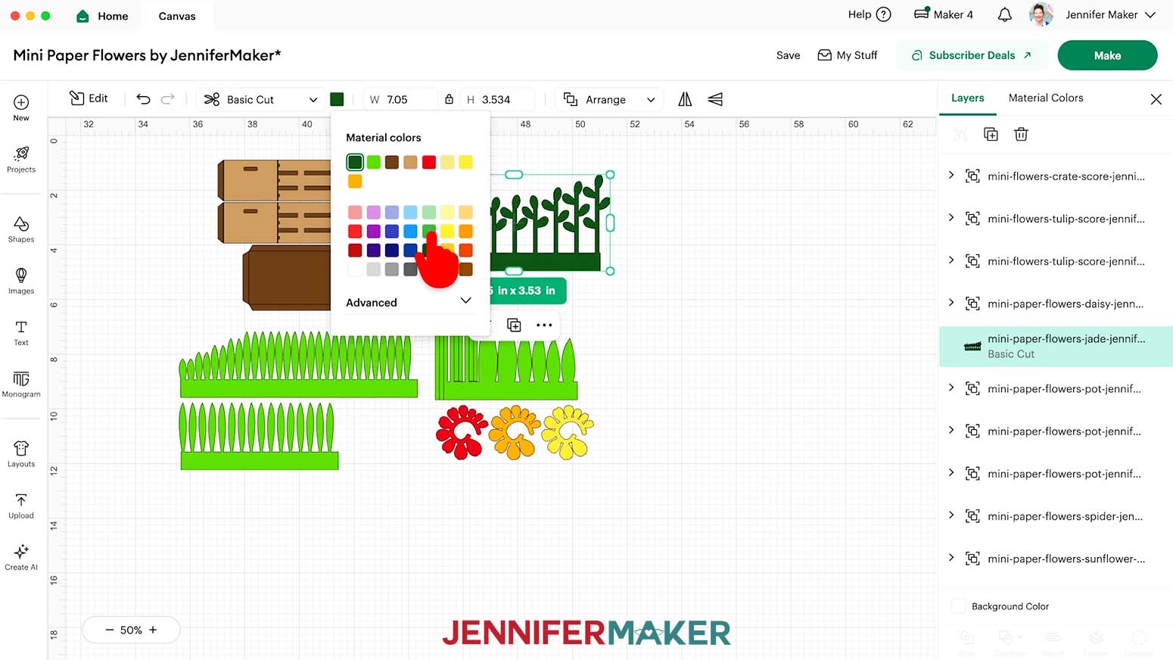Open the notifications bell
This screenshot has width=1173, height=660.
pos(1004,14)
